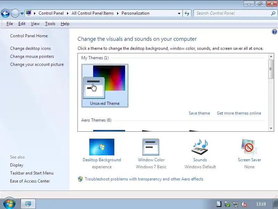Click Personalization in the breadcrumb path
This screenshot has height=209, width=278.
[136, 13]
